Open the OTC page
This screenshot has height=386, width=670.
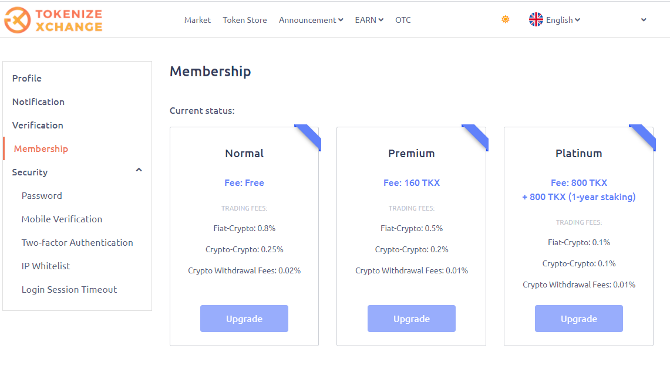403,20
